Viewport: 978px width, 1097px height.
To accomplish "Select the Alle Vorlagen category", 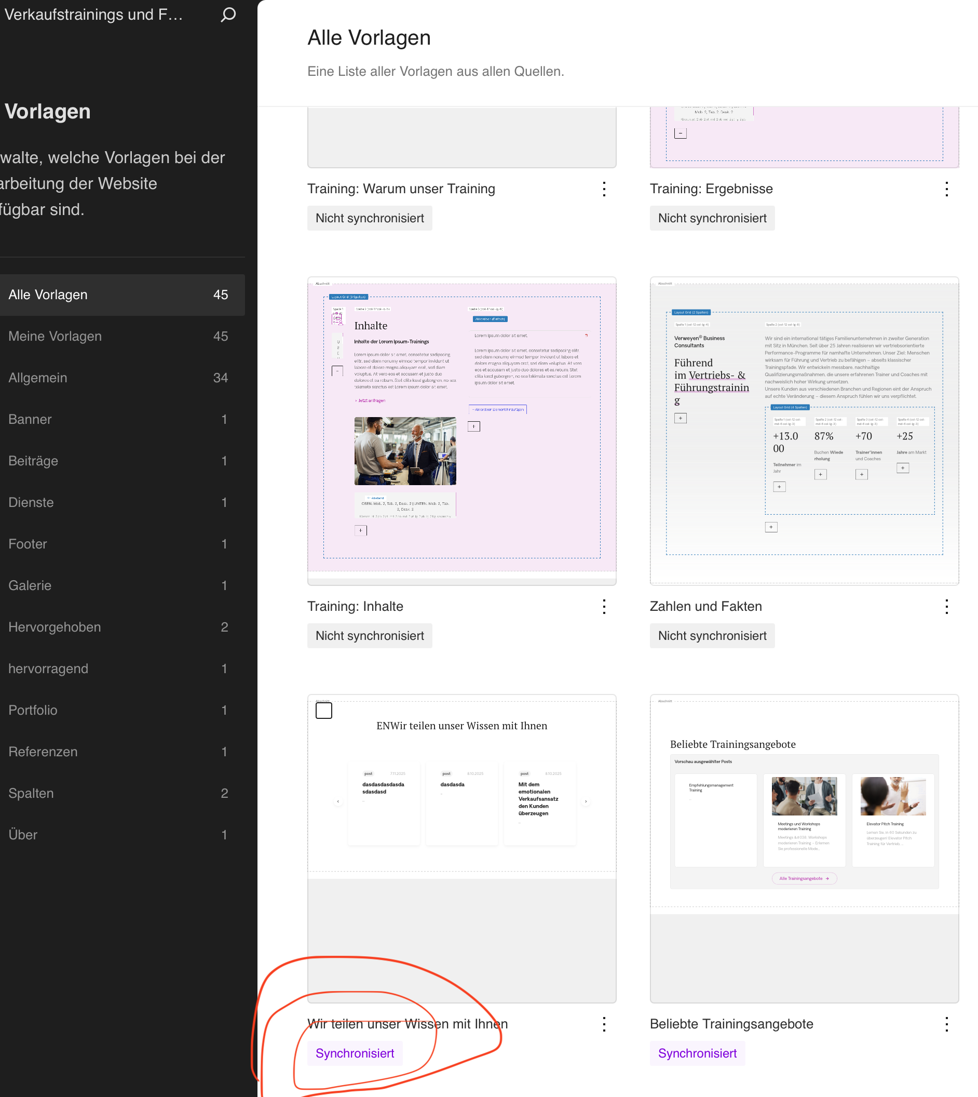I will tap(121, 295).
